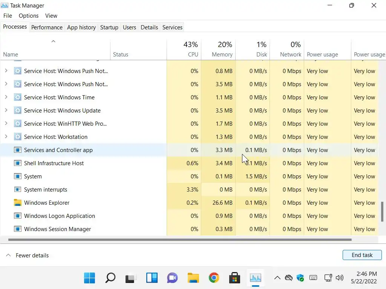
Task: Sort processes by Network column
Action: click(x=287, y=49)
